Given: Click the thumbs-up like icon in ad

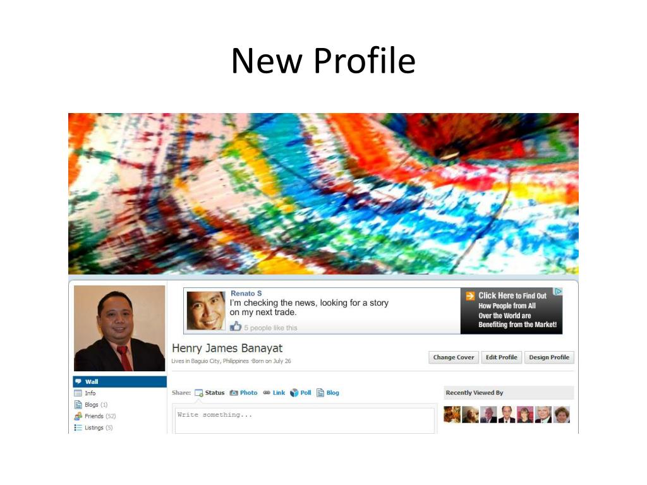Looking at the screenshot, I should point(236,327).
